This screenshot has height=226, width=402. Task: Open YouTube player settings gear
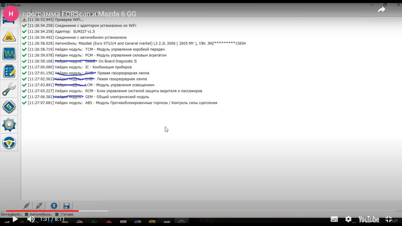348,219
